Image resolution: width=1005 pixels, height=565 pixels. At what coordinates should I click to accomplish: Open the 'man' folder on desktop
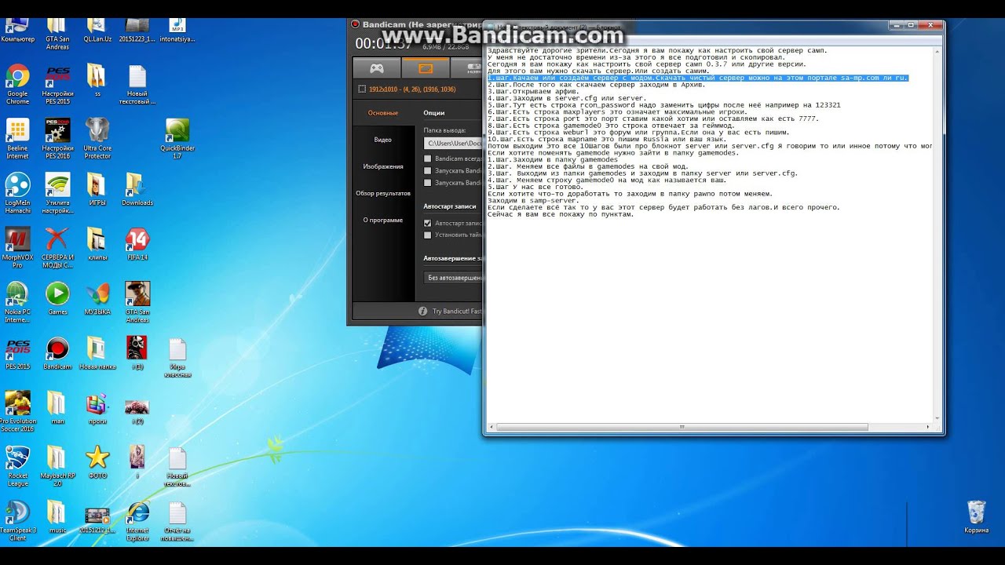[x=57, y=408]
